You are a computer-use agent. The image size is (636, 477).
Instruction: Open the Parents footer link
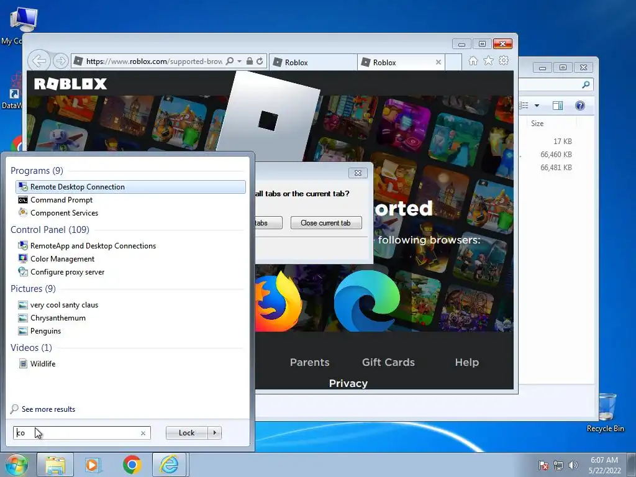[309, 362]
